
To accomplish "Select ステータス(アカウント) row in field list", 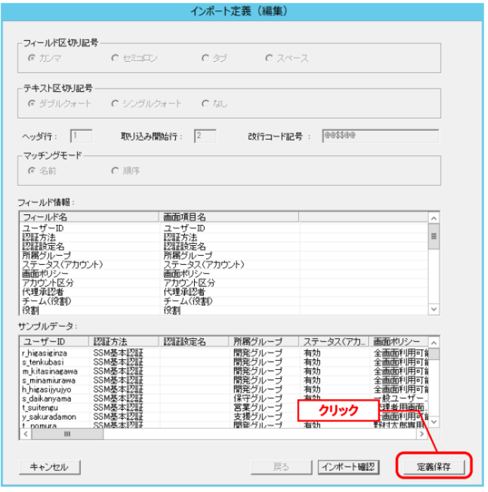I will click(224, 264).
